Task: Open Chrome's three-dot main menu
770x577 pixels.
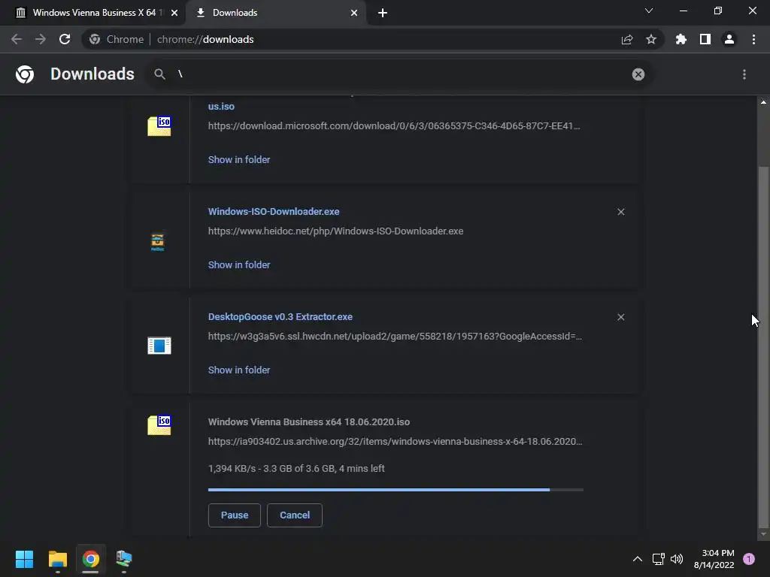Action: click(x=753, y=39)
